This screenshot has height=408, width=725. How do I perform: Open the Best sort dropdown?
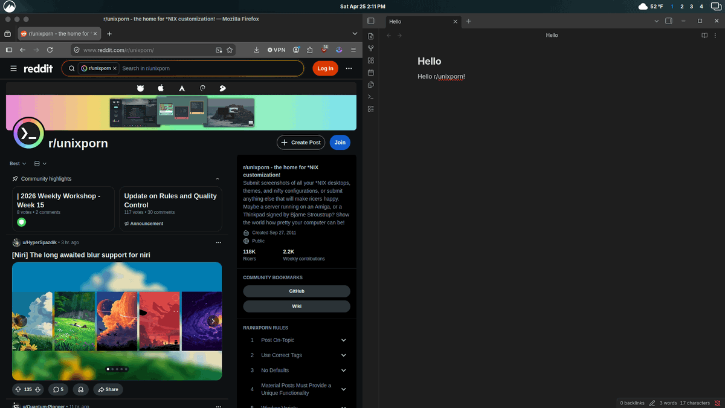pyautogui.click(x=17, y=163)
